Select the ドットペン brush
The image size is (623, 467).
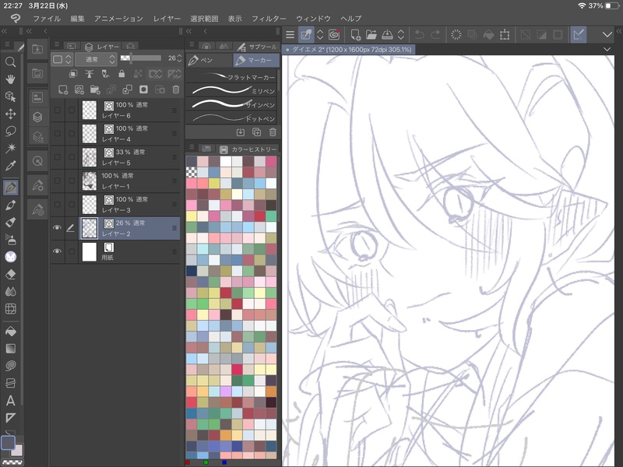(x=232, y=118)
